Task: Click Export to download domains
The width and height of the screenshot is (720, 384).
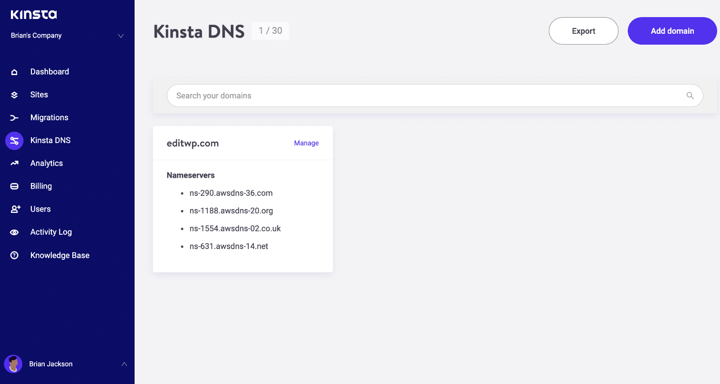Action: pos(584,30)
